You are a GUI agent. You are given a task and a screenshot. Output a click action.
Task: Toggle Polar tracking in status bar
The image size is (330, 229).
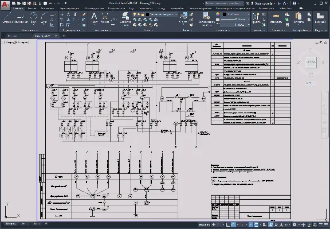pos(233,225)
